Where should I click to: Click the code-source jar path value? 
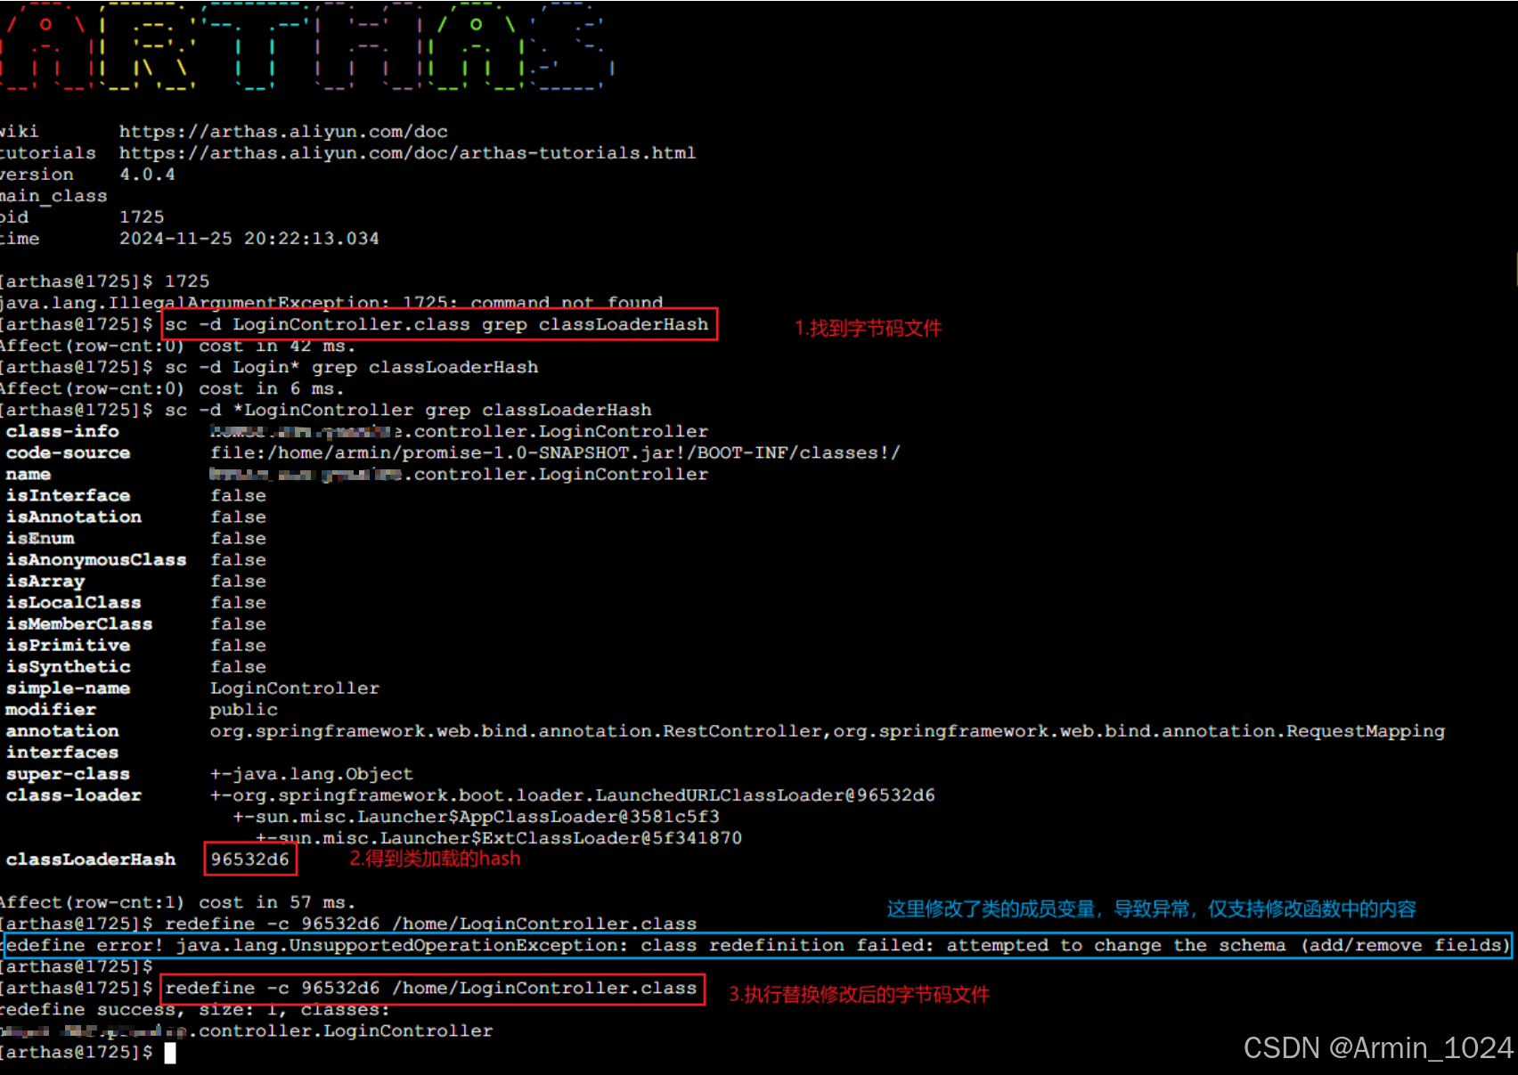point(555,452)
